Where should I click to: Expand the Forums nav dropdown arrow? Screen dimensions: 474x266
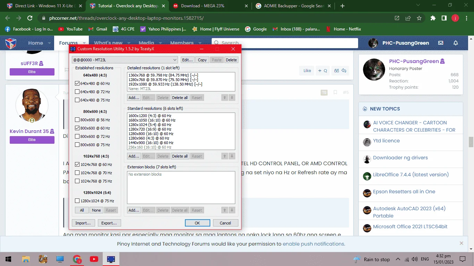(84, 43)
